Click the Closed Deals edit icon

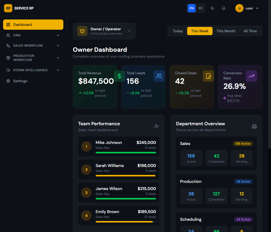pos(208,76)
